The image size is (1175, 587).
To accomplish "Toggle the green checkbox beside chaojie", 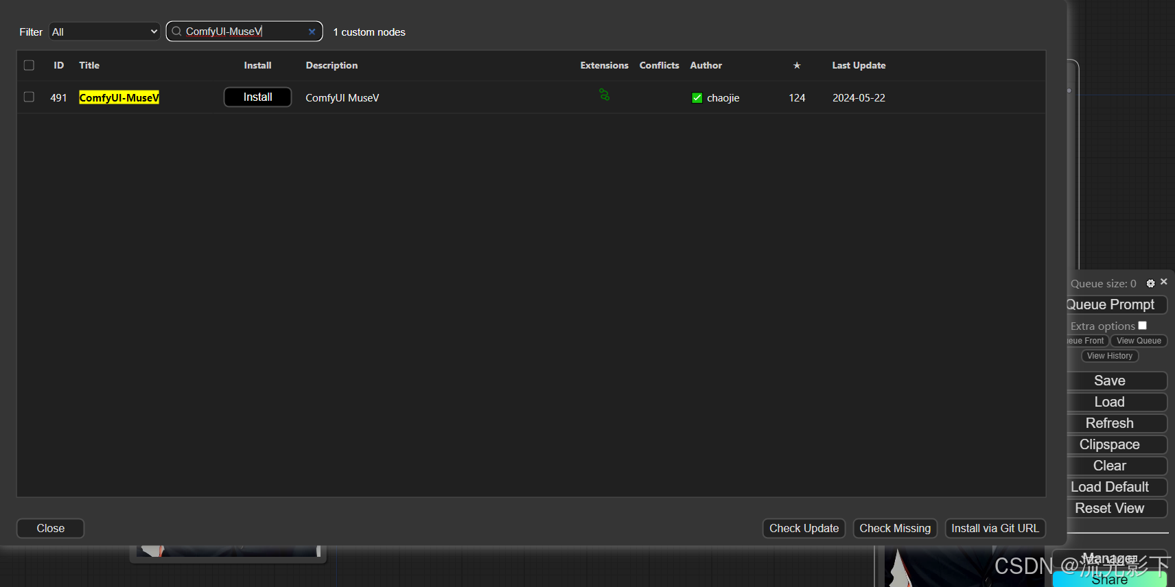I will [697, 97].
